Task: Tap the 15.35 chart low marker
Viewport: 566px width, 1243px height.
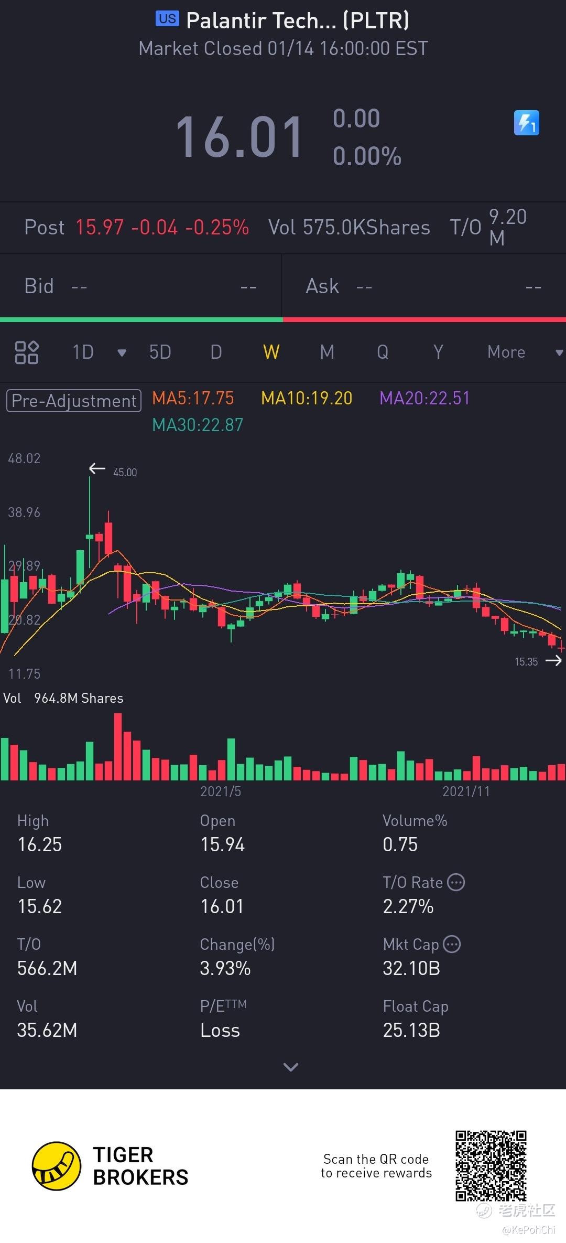Action: [526, 662]
